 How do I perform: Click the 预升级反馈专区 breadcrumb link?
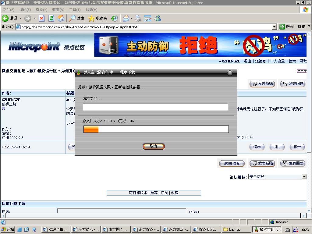point(43,71)
